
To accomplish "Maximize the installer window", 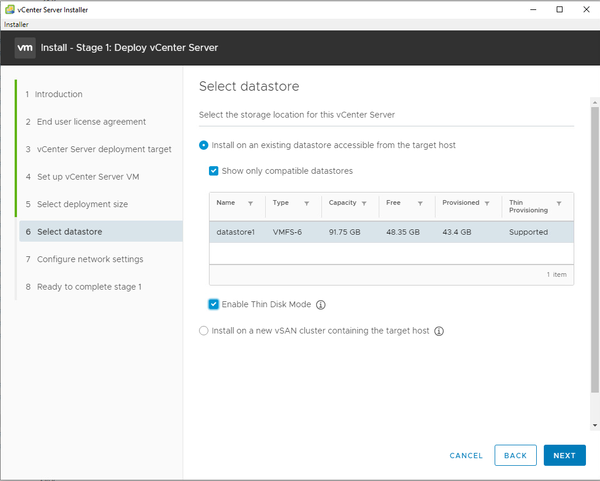I will pyautogui.click(x=560, y=9).
